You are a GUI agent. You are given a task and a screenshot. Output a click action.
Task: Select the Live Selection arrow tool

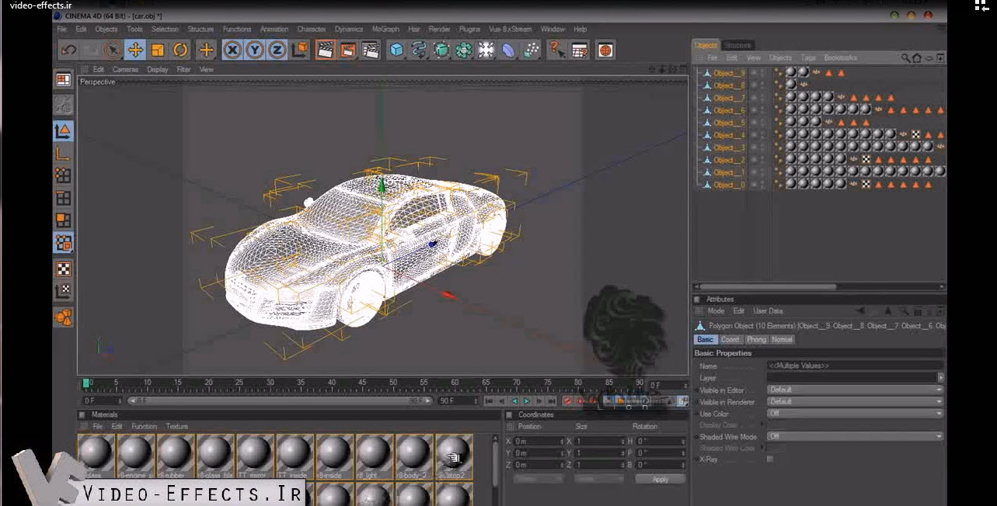pyautogui.click(x=113, y=50)
